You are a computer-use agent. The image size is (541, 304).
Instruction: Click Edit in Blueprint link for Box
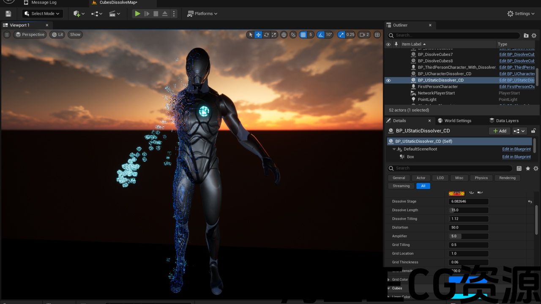pos(516,157)
